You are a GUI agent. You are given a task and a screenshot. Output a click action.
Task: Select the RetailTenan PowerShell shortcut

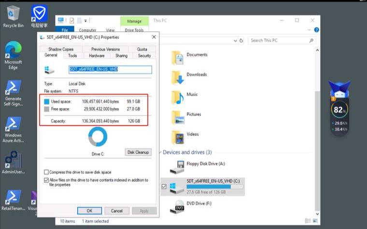click(13, 200)
